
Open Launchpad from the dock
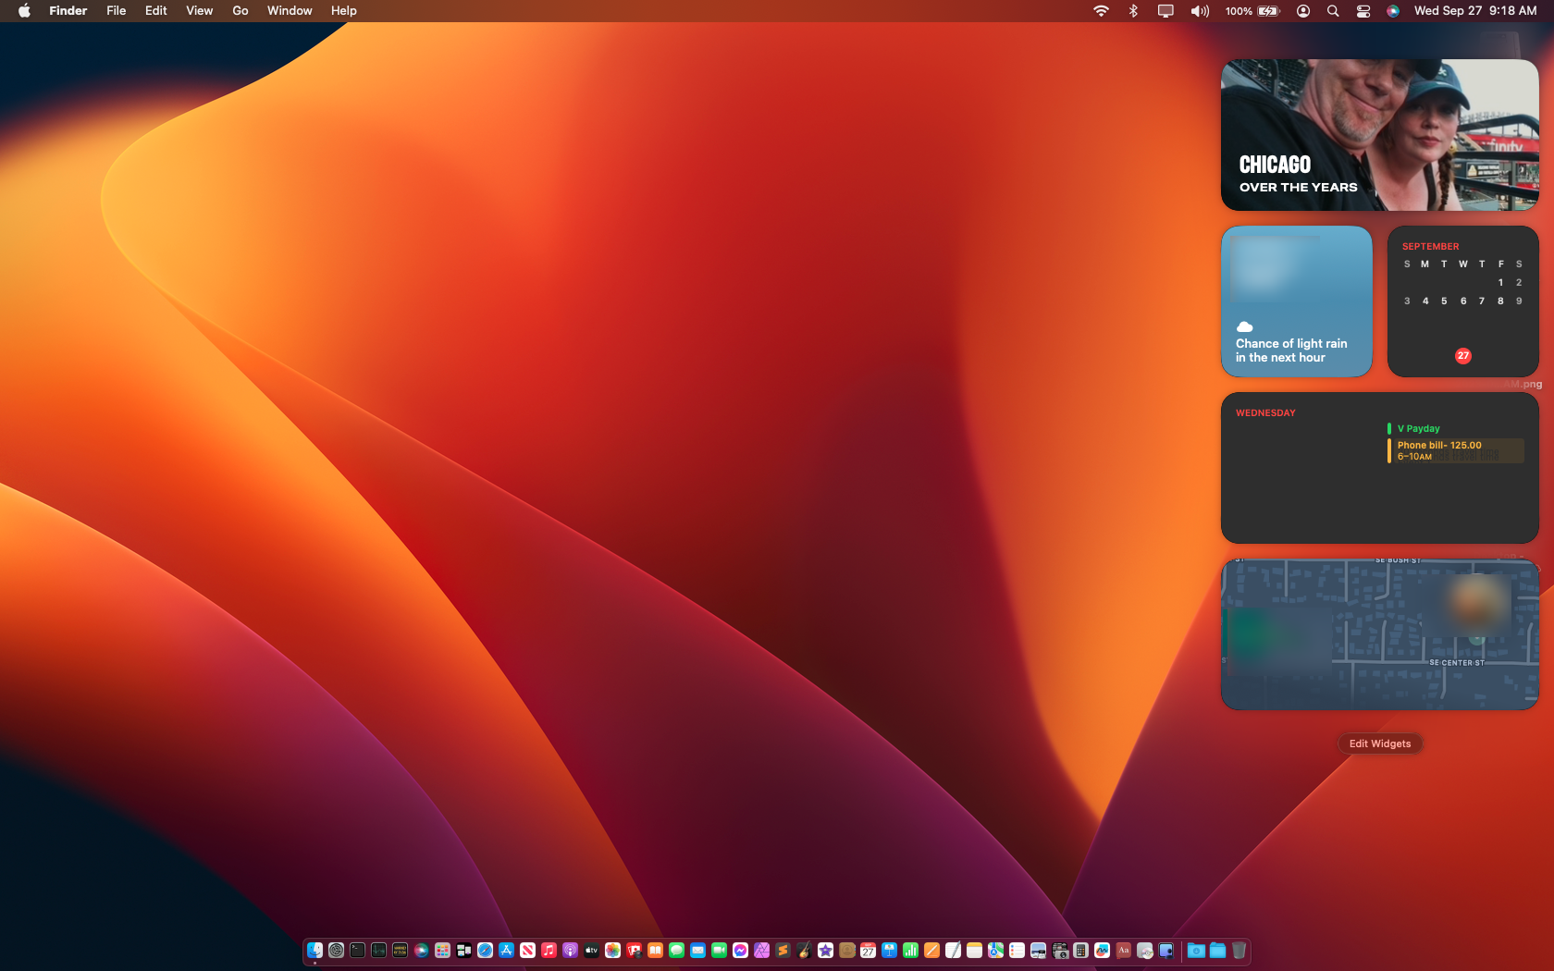click(x=442, y=950)
